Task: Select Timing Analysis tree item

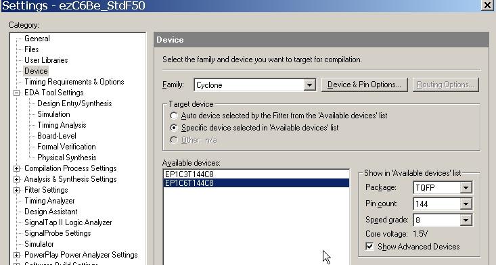Action: click(x=62, y=125)
